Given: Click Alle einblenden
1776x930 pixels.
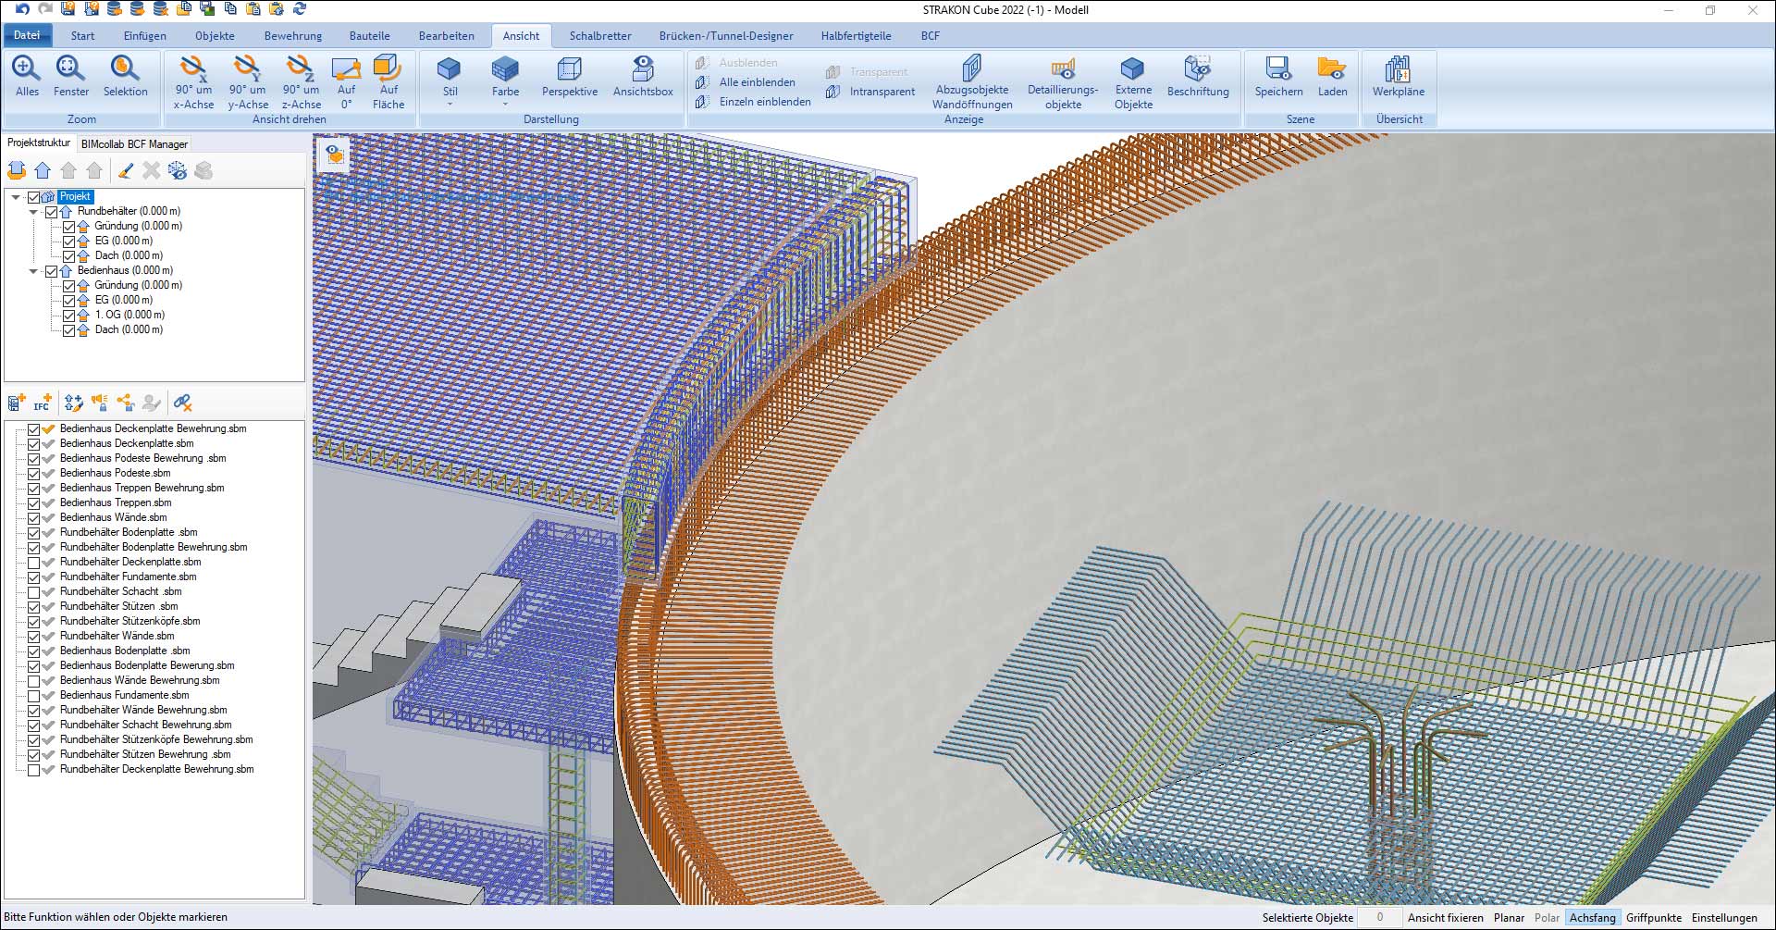Looking at the screenshot, I should [757, 82].
